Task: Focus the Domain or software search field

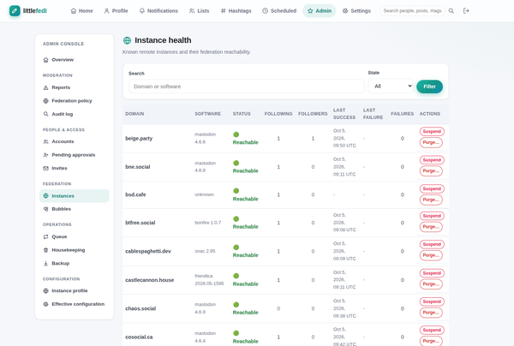Action: pyautogui.click(x=247, y=86)
